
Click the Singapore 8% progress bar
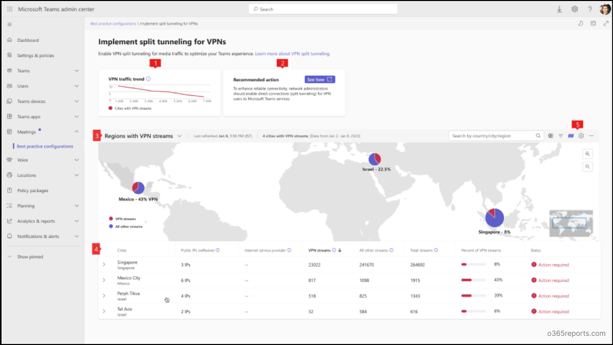click(x=474, y=264)
